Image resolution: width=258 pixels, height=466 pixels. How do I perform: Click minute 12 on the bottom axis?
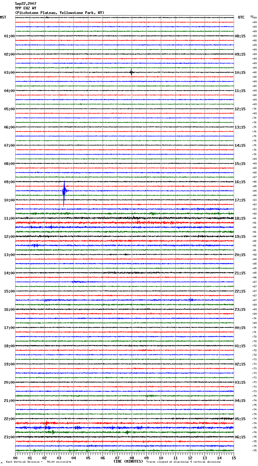click(190, 458)
